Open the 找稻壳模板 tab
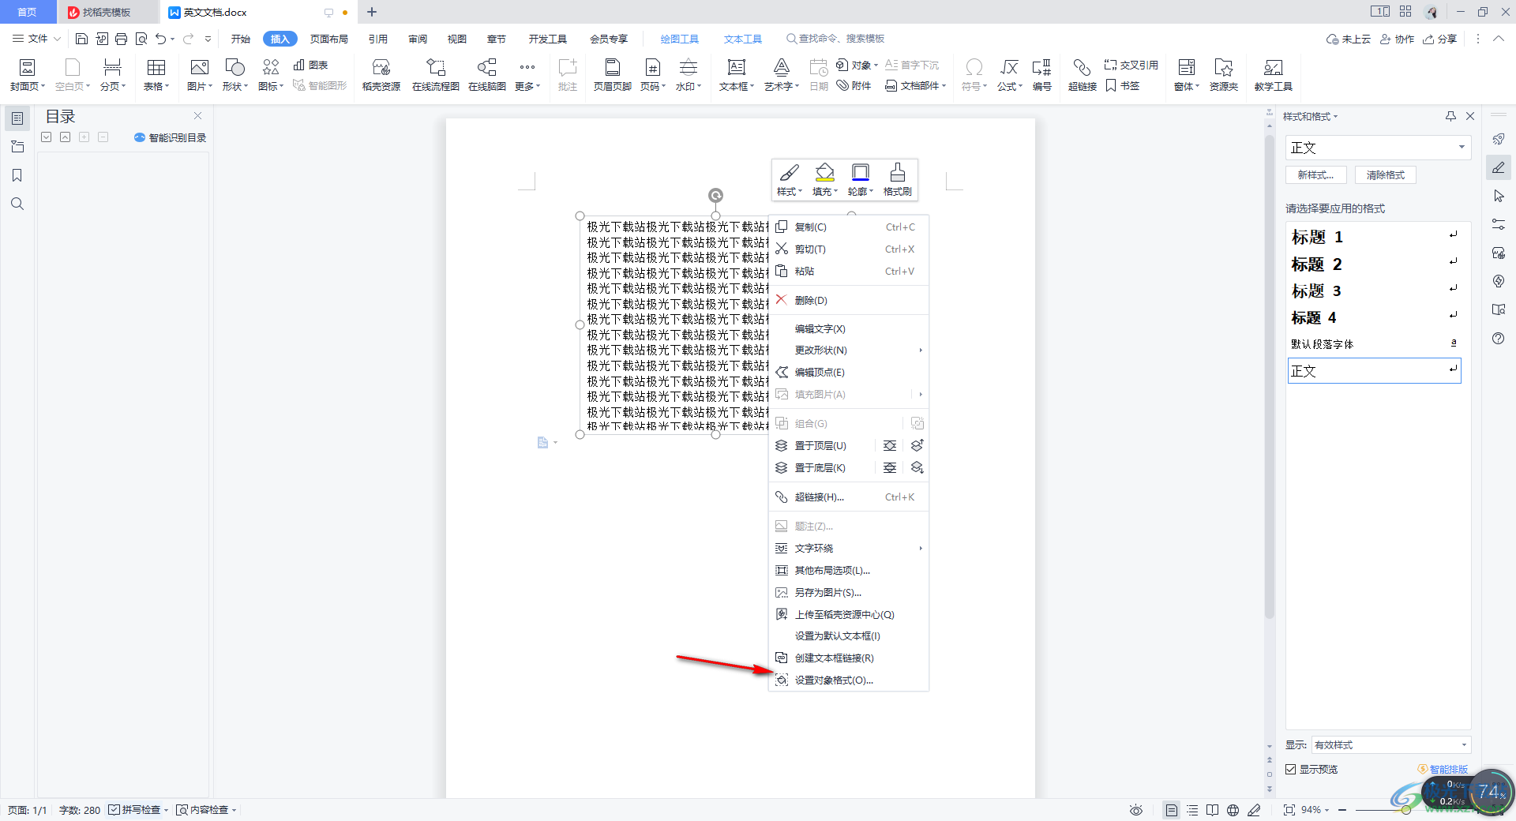The height and width of the screenshot is (821, 1516). 107,12
